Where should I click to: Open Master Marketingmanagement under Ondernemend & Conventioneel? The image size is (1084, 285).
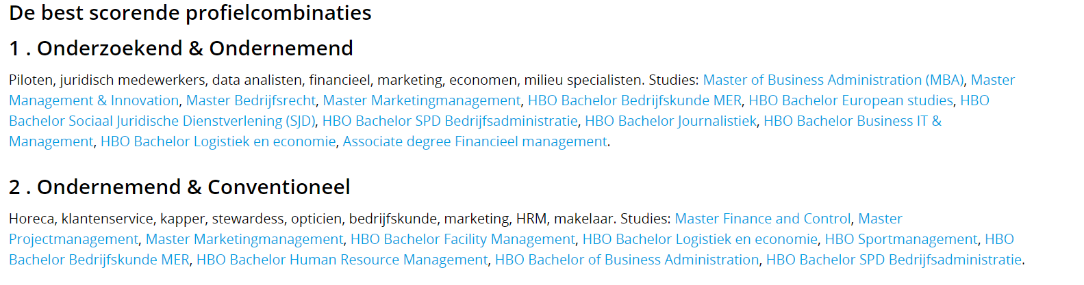point(244,239)
